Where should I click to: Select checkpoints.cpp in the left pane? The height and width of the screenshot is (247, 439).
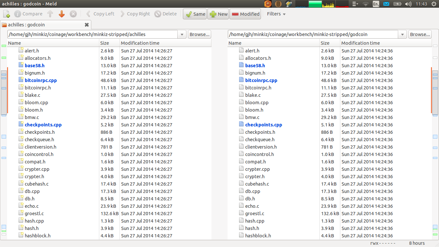(43, 125)
